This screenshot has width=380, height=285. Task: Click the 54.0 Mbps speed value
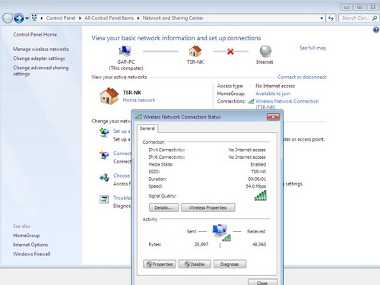(x=256, y=186)
